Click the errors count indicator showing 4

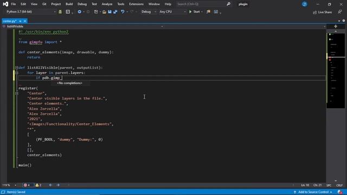pyautogui.click(x=28, y=185)
